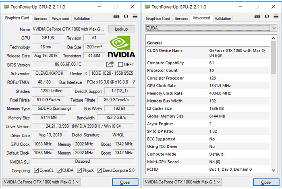Screen dimensions: 282x189
Task: Toggle the UEFI checkbox
Action: [x=120, y=65]
